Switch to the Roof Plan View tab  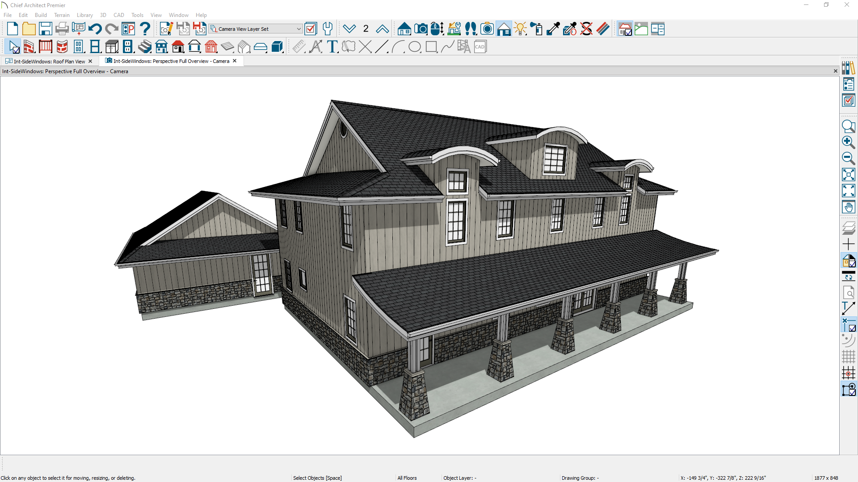[49, 61]
